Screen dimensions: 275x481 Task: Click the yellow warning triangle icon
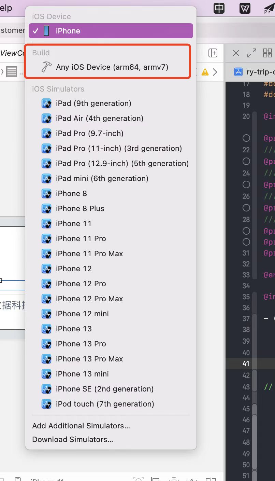point(205,72)
